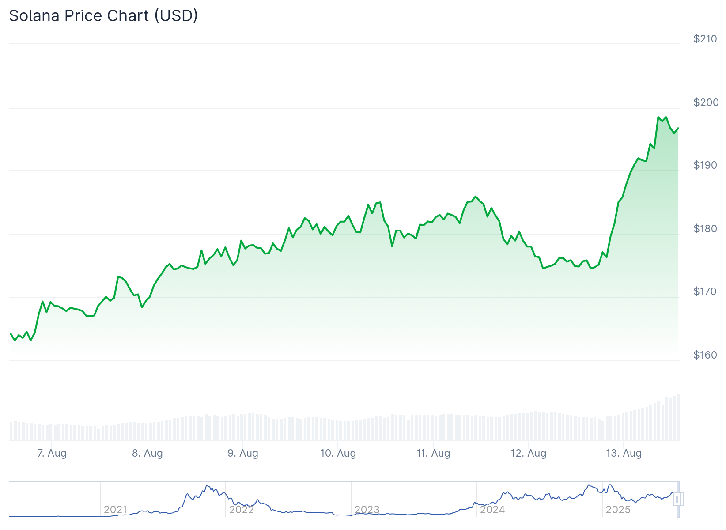Click the 7. Aug date label
Screen dimensions: 726x530
[52, 453]
